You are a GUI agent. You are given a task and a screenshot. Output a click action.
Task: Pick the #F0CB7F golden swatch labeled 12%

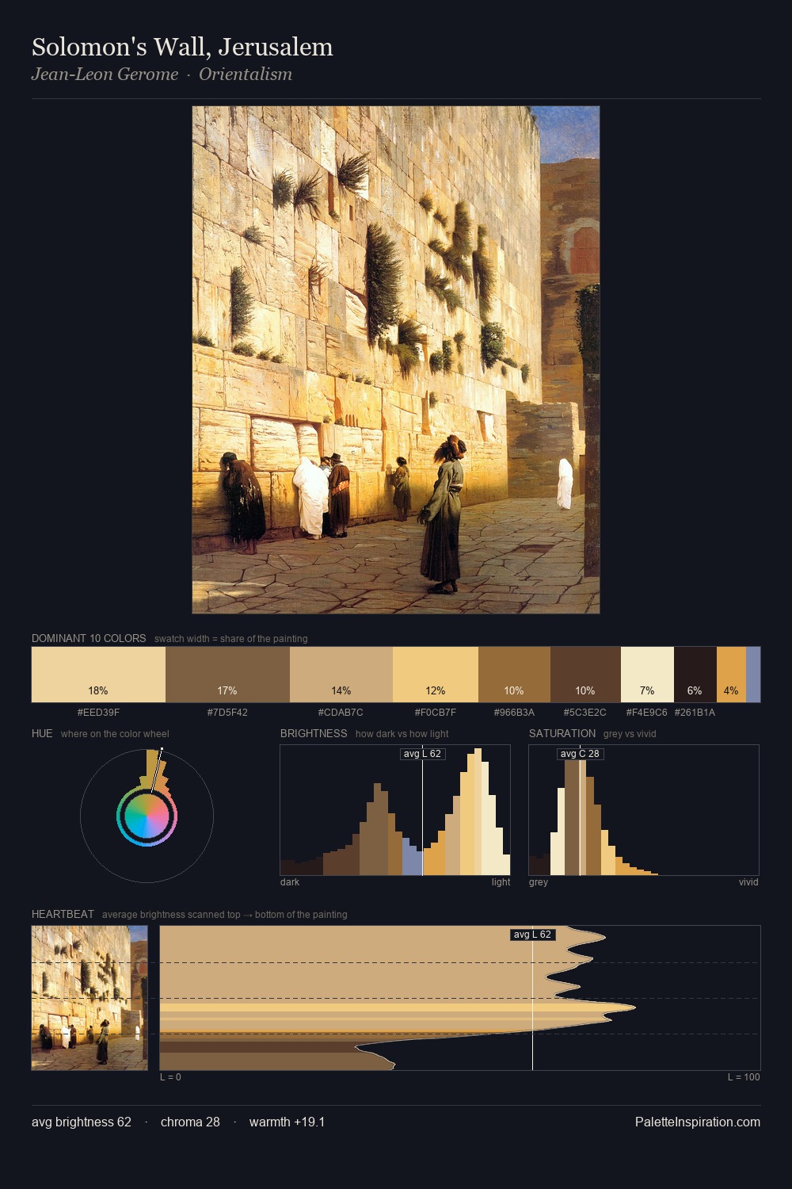[x=436, y=675]
